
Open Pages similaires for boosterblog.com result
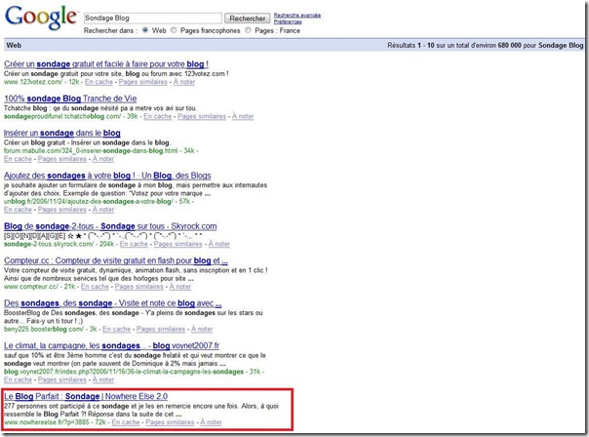coord(161,329)
